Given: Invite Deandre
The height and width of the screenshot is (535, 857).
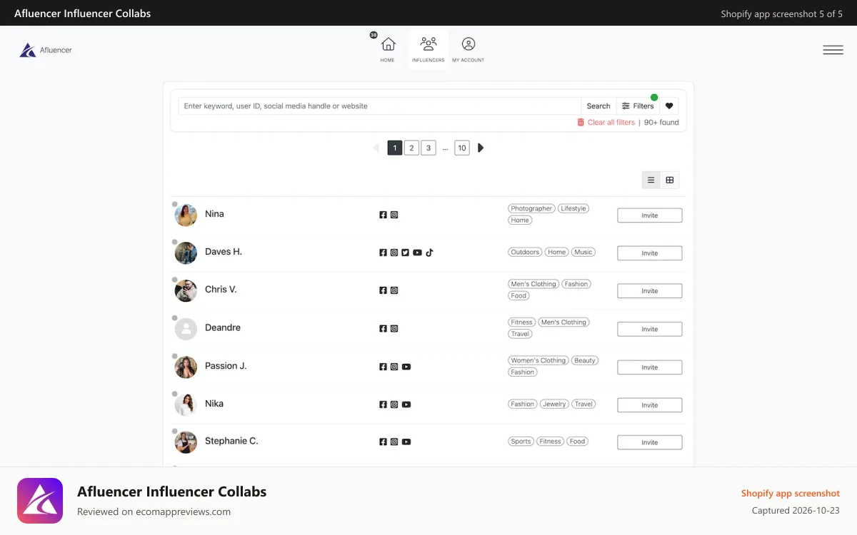Looking at the screenshot, I should point(650,330).
